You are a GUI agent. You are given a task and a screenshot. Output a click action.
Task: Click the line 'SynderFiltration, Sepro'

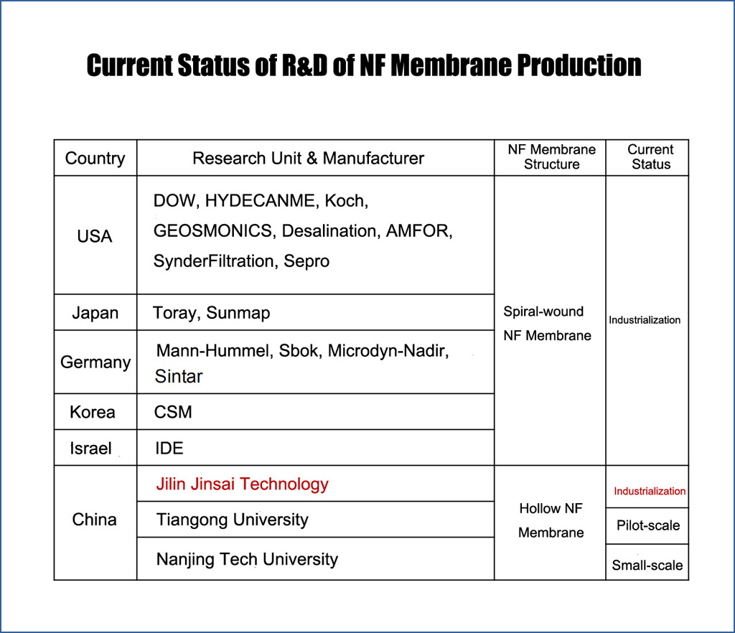[x=241, y=261]
